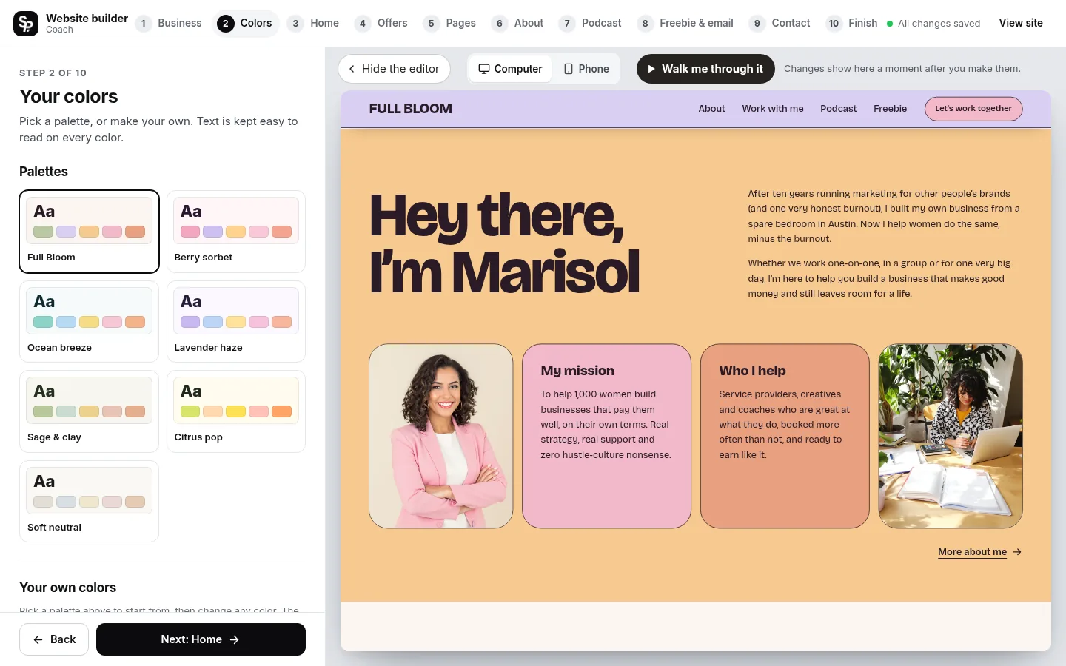1066x666 pixels.
Task: Open Podcast in the preview navigation
Action: [838, 109]
